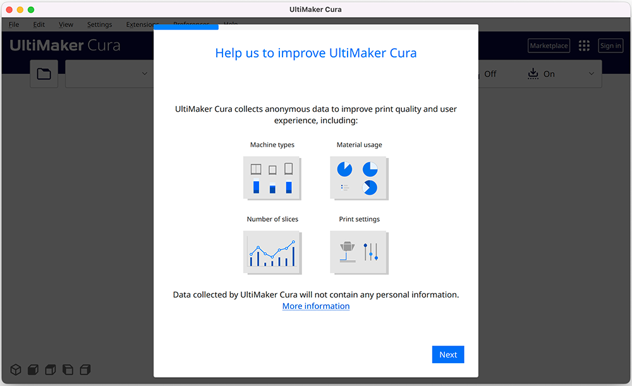The height and width of the screenshot is (386, 632).
Task: Select the solid dark cube icon bottom left
Action: [x=32, y=370]
